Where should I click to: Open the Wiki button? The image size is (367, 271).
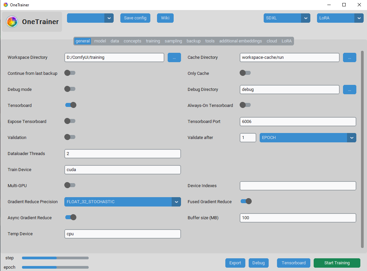tap(165, 18)
